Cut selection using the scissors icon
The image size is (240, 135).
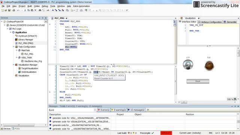coord(25,10)
